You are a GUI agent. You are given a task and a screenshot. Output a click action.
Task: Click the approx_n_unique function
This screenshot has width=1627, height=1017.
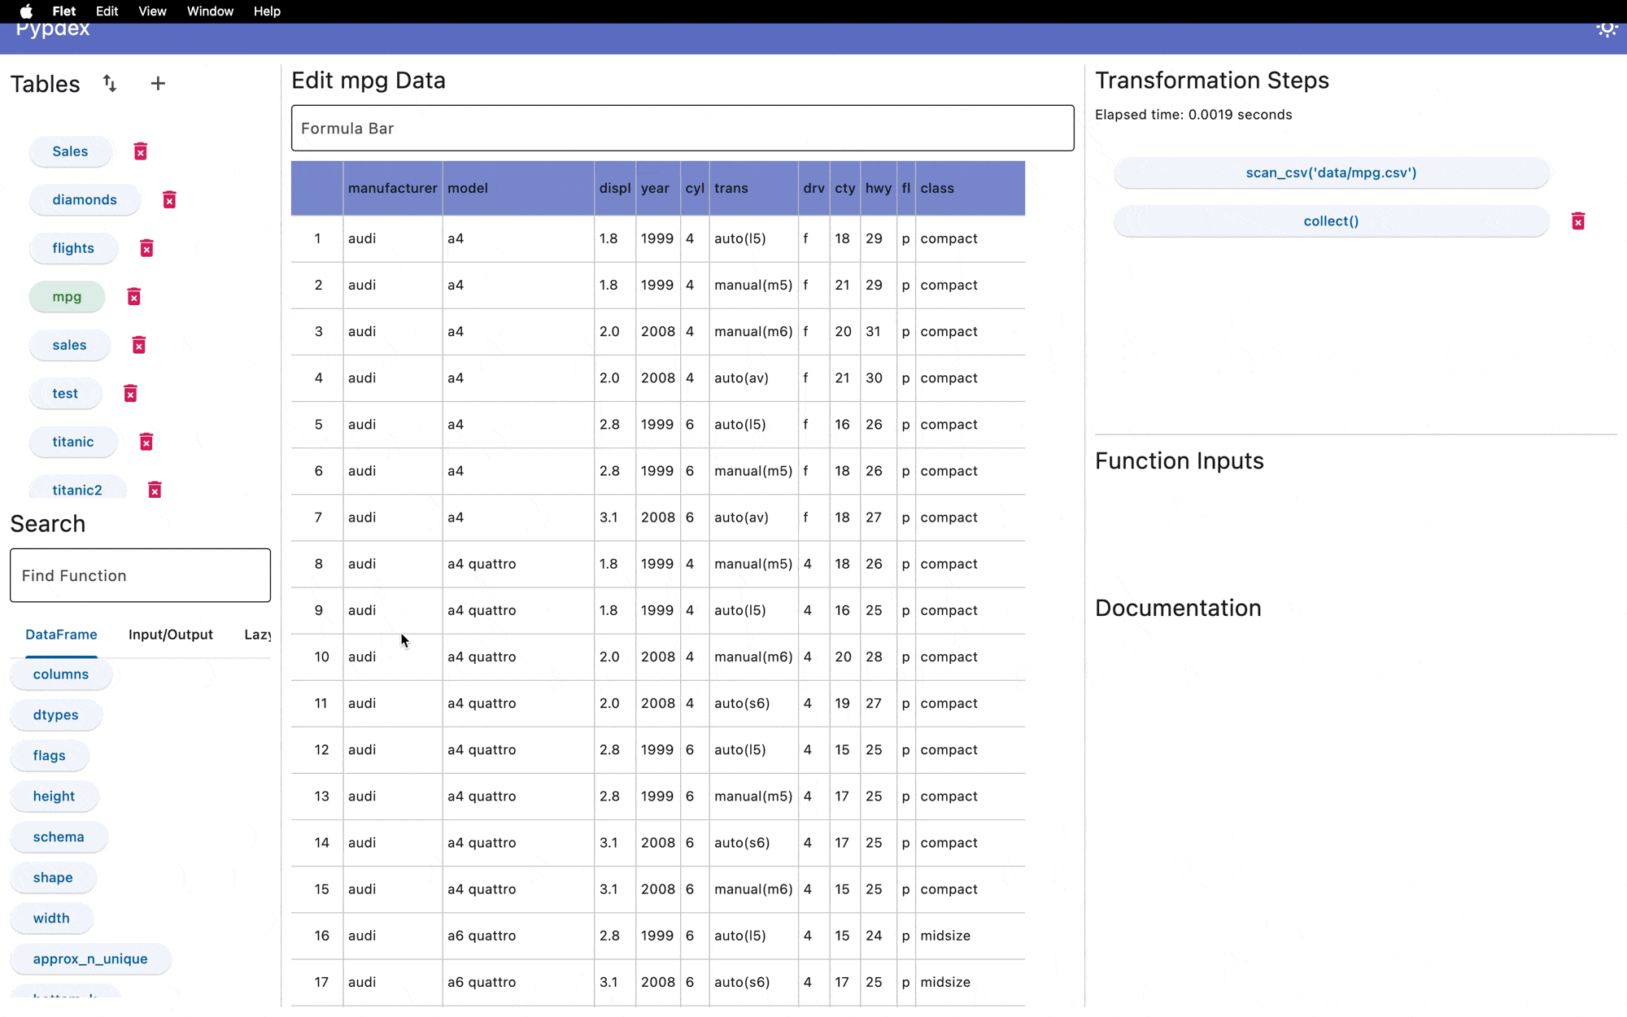90,959
